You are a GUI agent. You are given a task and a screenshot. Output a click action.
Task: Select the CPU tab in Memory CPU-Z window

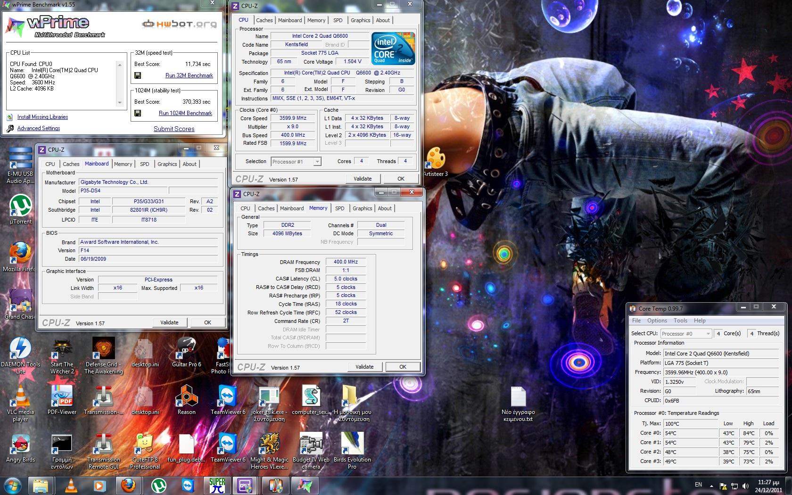(245, 208)
